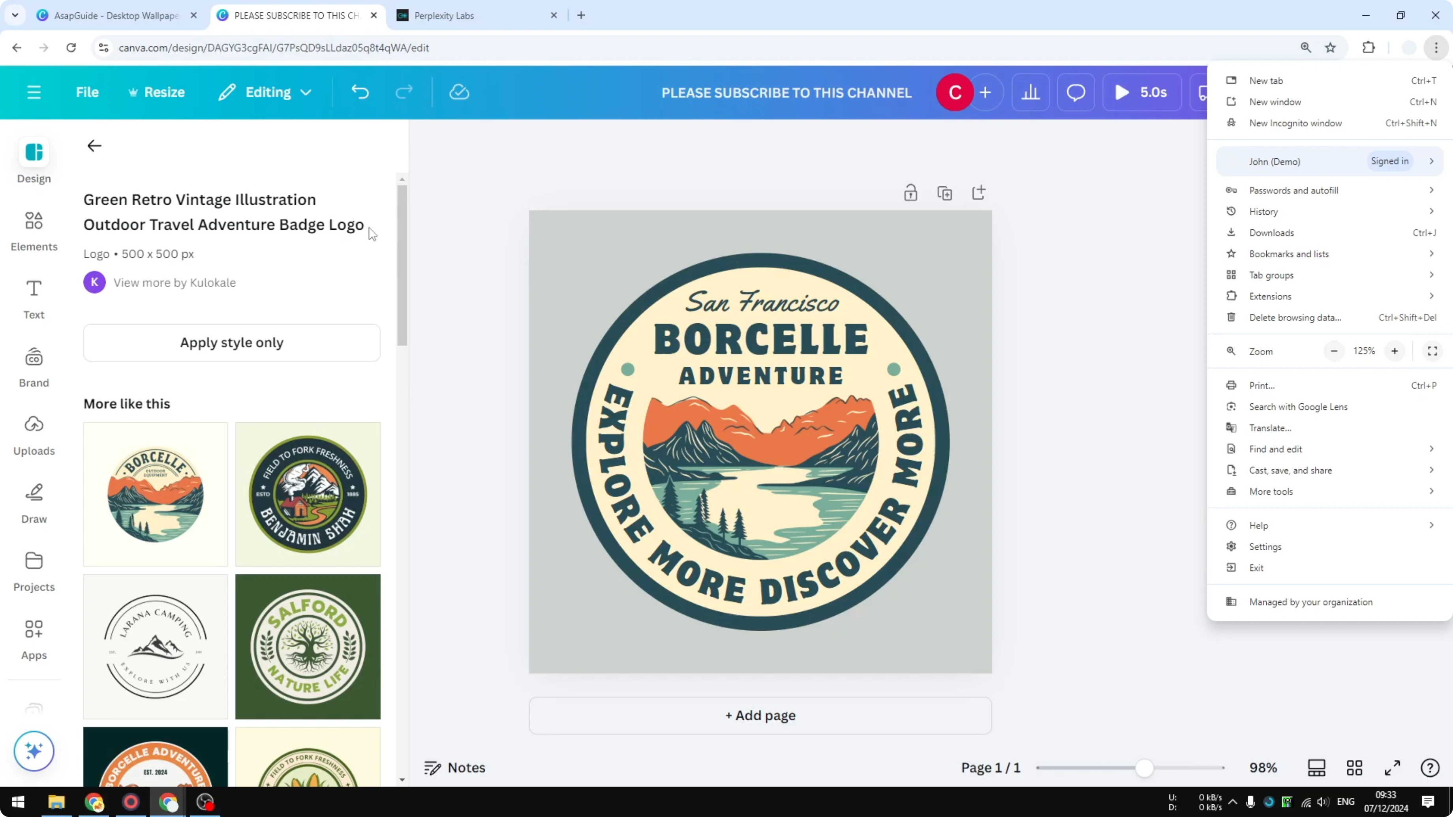Open the comments bubble icon
This screenshot has height=817, width=1453.
click(1075, 92)
